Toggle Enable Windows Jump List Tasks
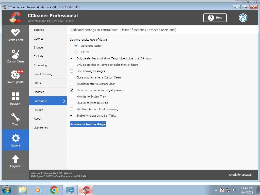 pyautogui.click(x=71, y=116)
